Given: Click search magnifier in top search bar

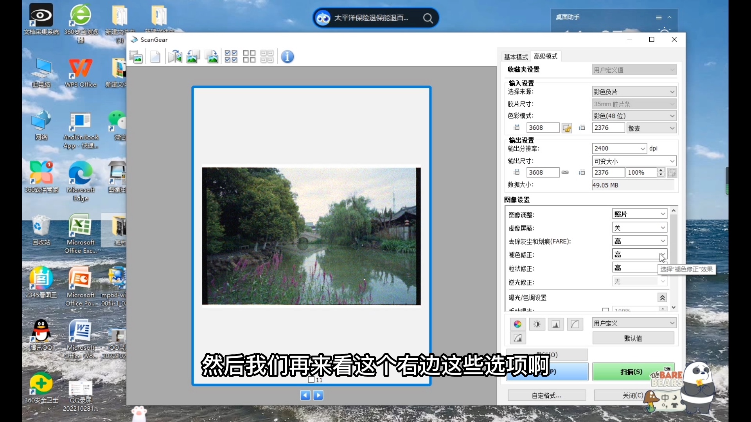Looking at the screenshot, I should 428,18.
